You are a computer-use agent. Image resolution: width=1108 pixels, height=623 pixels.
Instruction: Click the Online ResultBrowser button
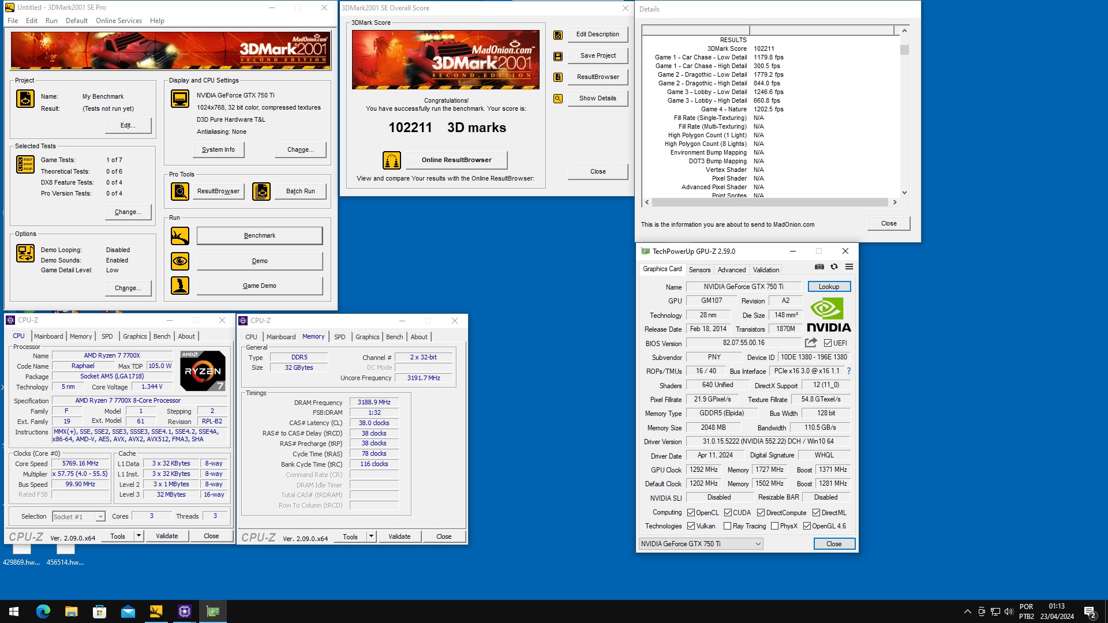[456, 160]
